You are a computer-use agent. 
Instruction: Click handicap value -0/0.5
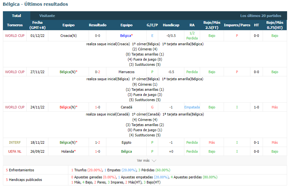coord(171,36)
